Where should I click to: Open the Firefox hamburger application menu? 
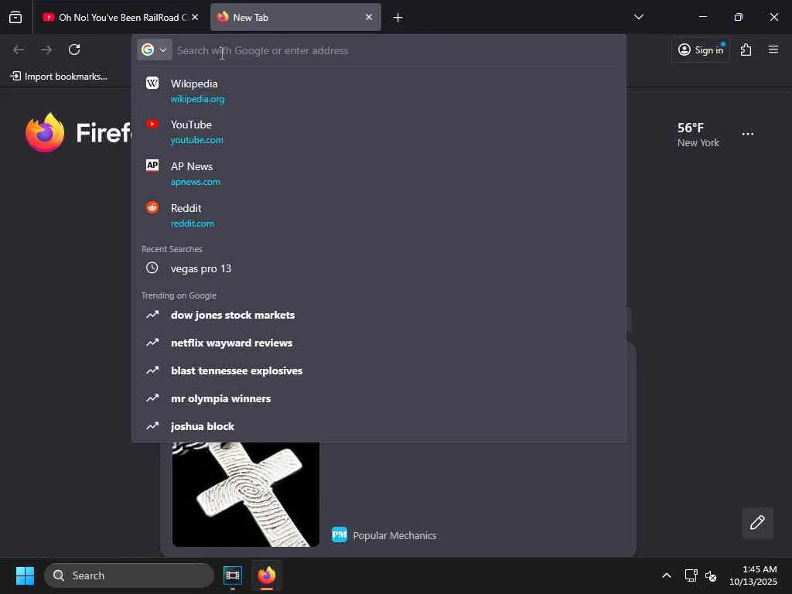tap(773, 49)
